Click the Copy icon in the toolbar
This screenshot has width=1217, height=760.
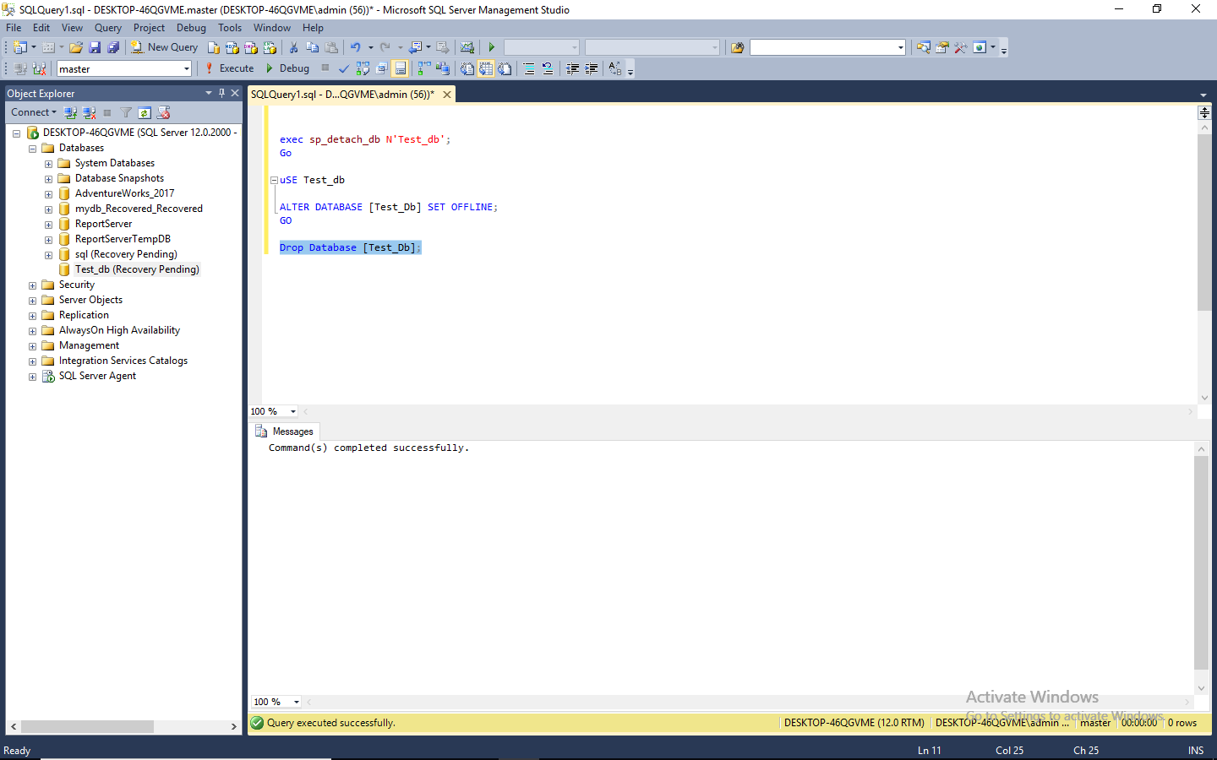pos(312,47)
